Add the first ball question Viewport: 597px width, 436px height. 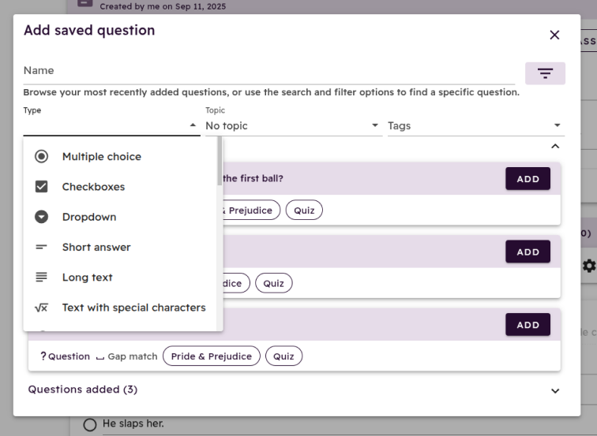(x=528, y=179)
